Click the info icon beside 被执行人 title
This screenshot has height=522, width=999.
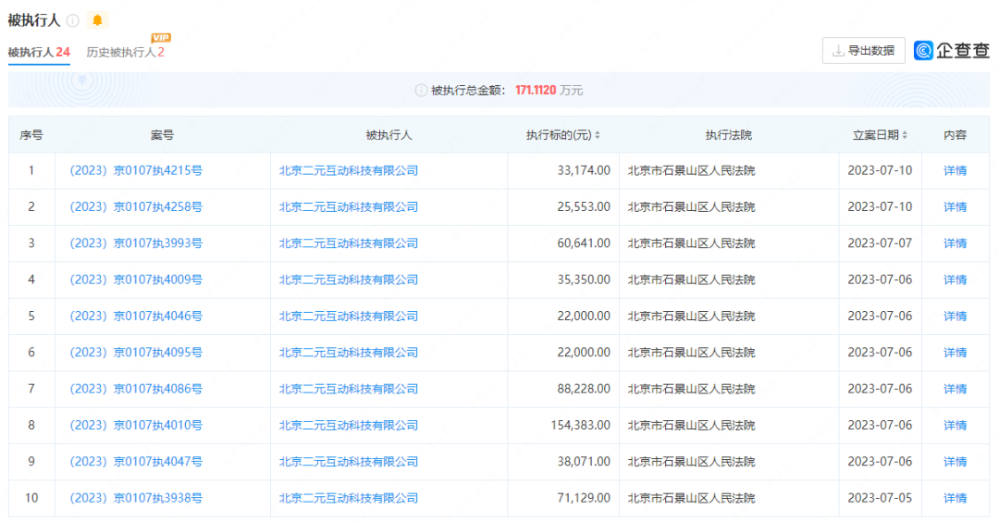point(73,21)
